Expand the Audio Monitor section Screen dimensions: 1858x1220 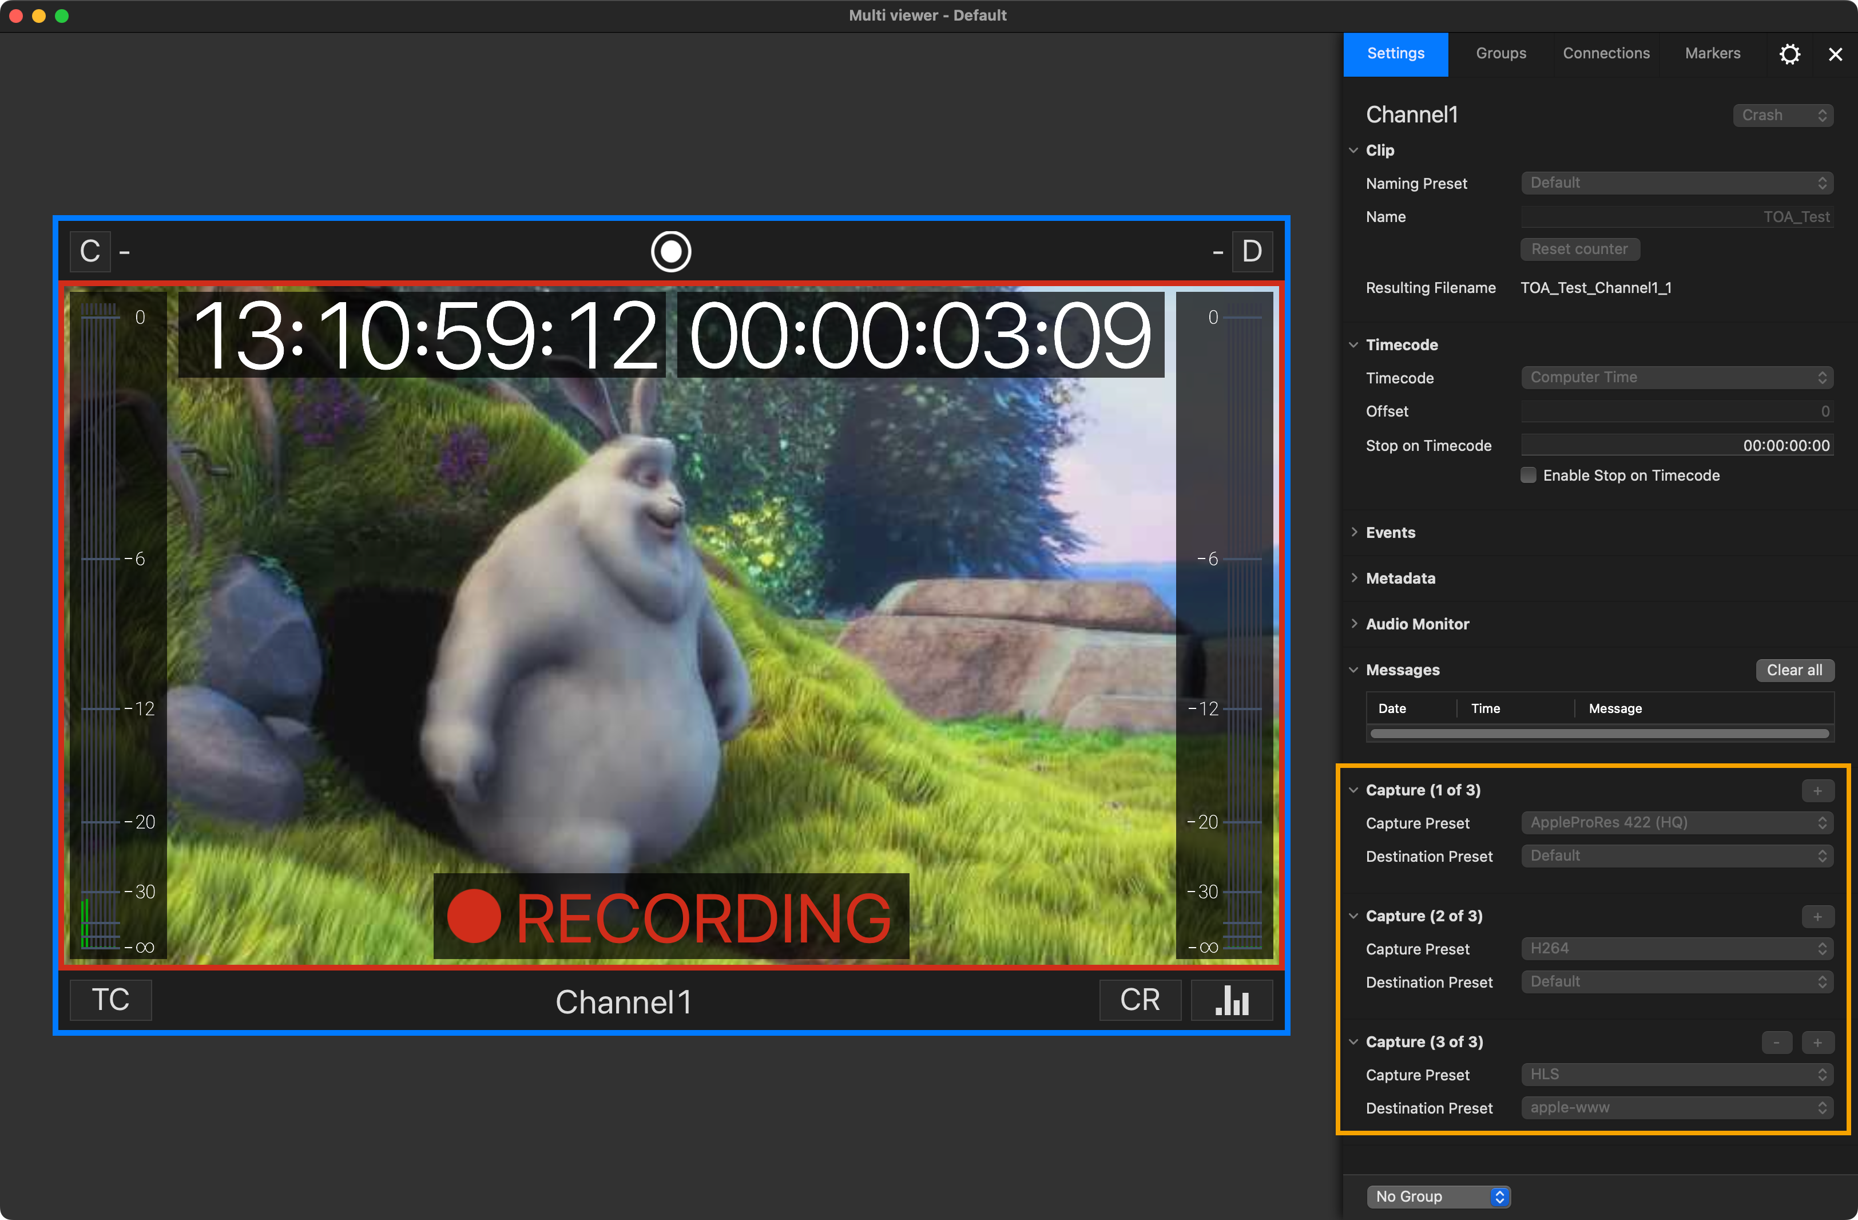1353,623
